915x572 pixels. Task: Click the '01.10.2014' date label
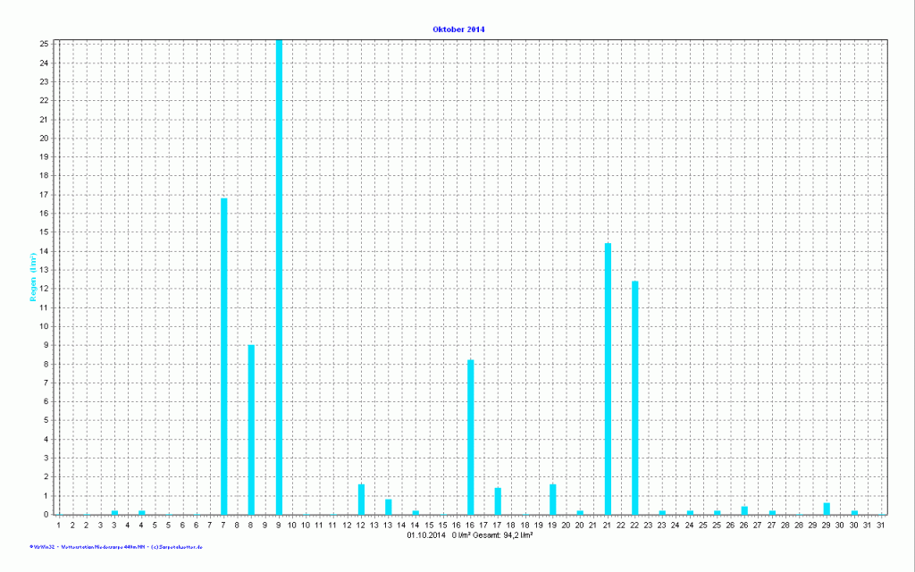point(425,534)
